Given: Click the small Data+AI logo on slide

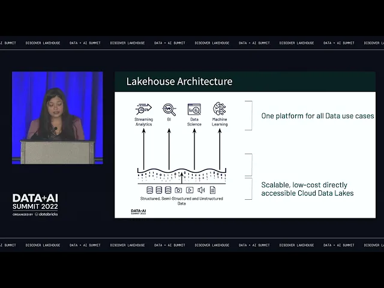Looking at the screenshot, I should coord(139,212).
